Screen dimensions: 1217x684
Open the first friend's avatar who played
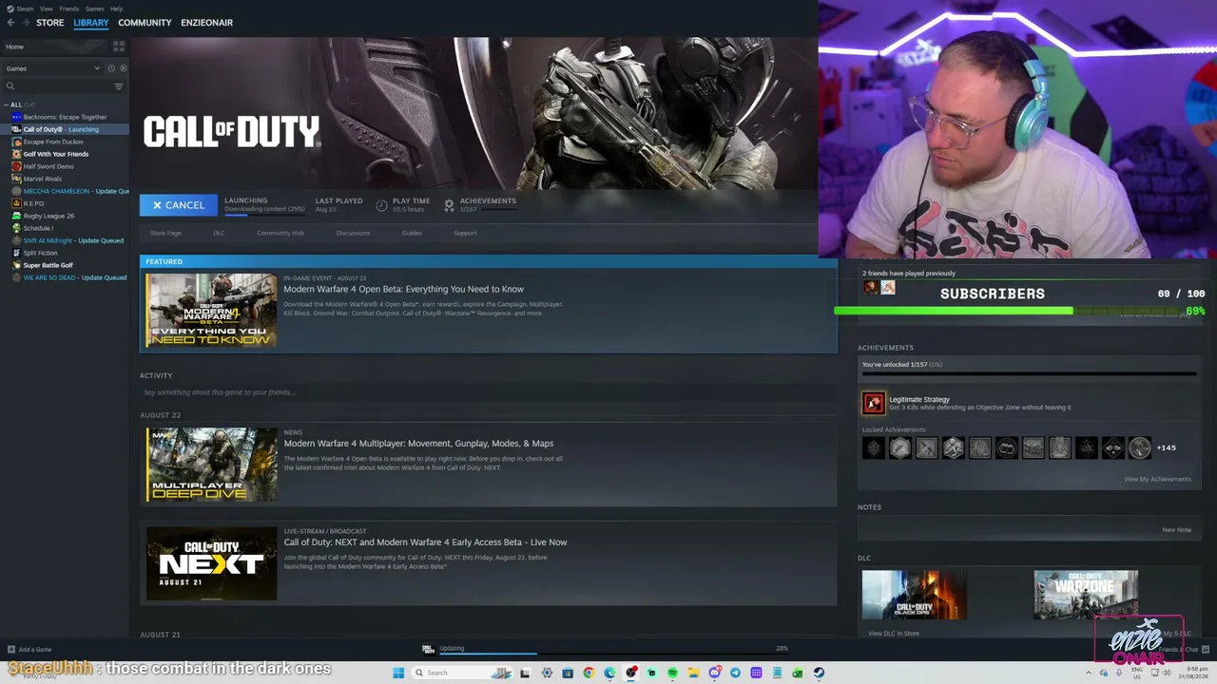coord(870,287)
